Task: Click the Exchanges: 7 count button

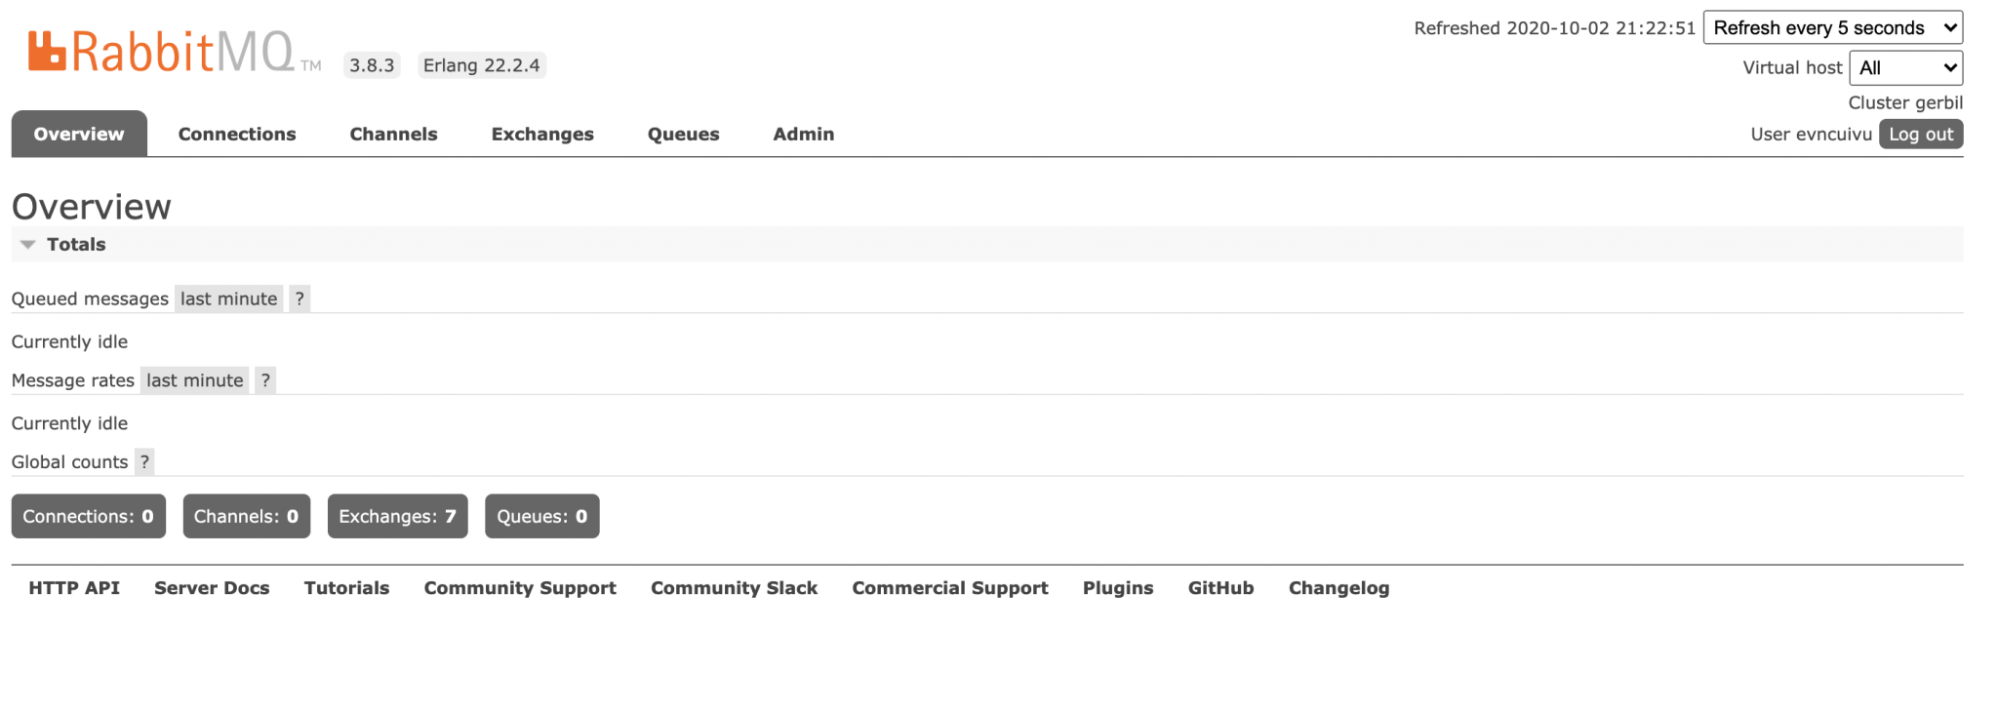Action: 397,516
